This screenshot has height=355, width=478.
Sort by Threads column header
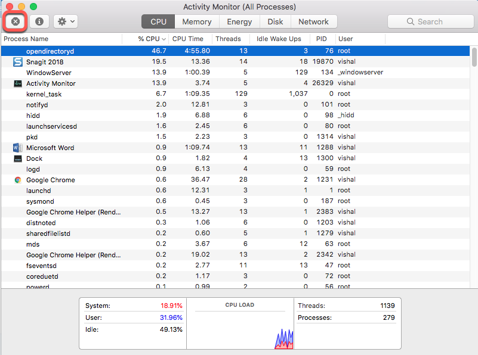pyautogui.click(x=230, y=39)
